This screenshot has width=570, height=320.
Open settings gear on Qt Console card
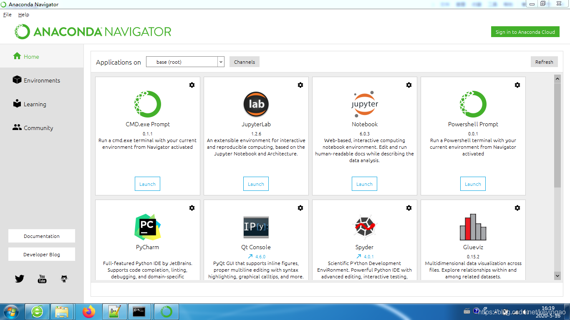pos(300,208)
